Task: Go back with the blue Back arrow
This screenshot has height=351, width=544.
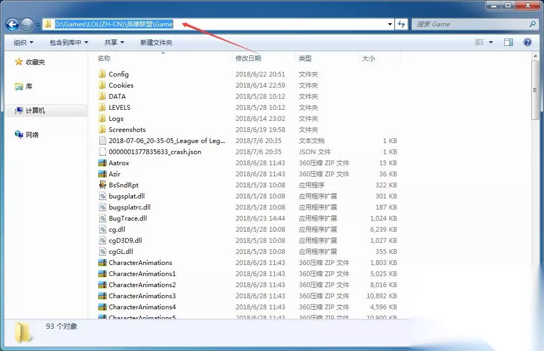Action: (12, 24)
